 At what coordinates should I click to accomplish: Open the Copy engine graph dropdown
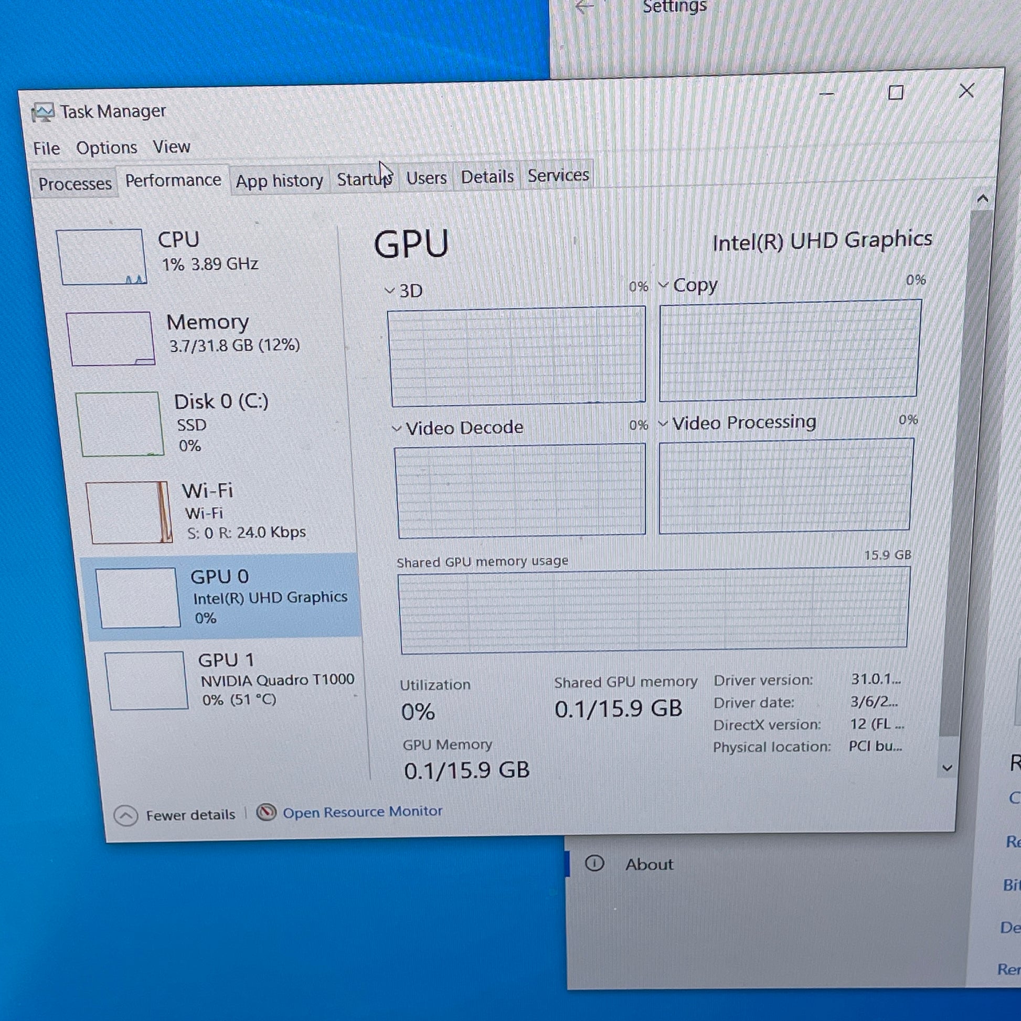(x=663, y=285)
